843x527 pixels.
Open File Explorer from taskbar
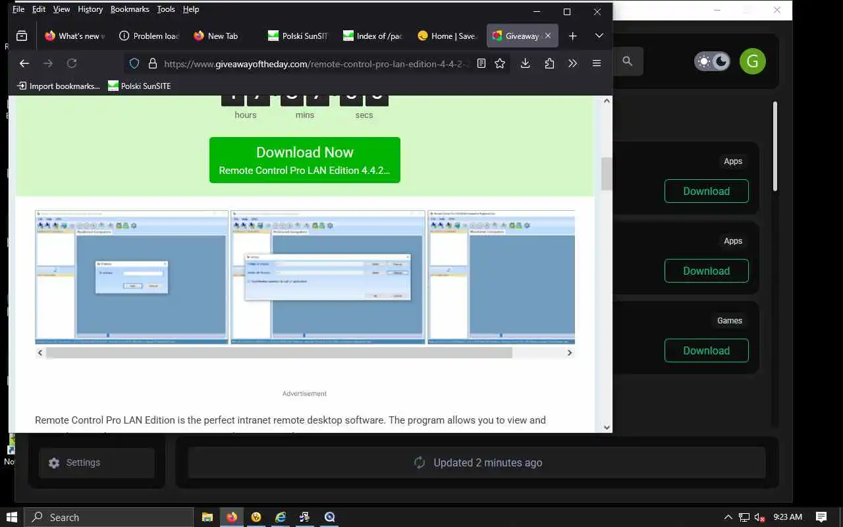207,517
